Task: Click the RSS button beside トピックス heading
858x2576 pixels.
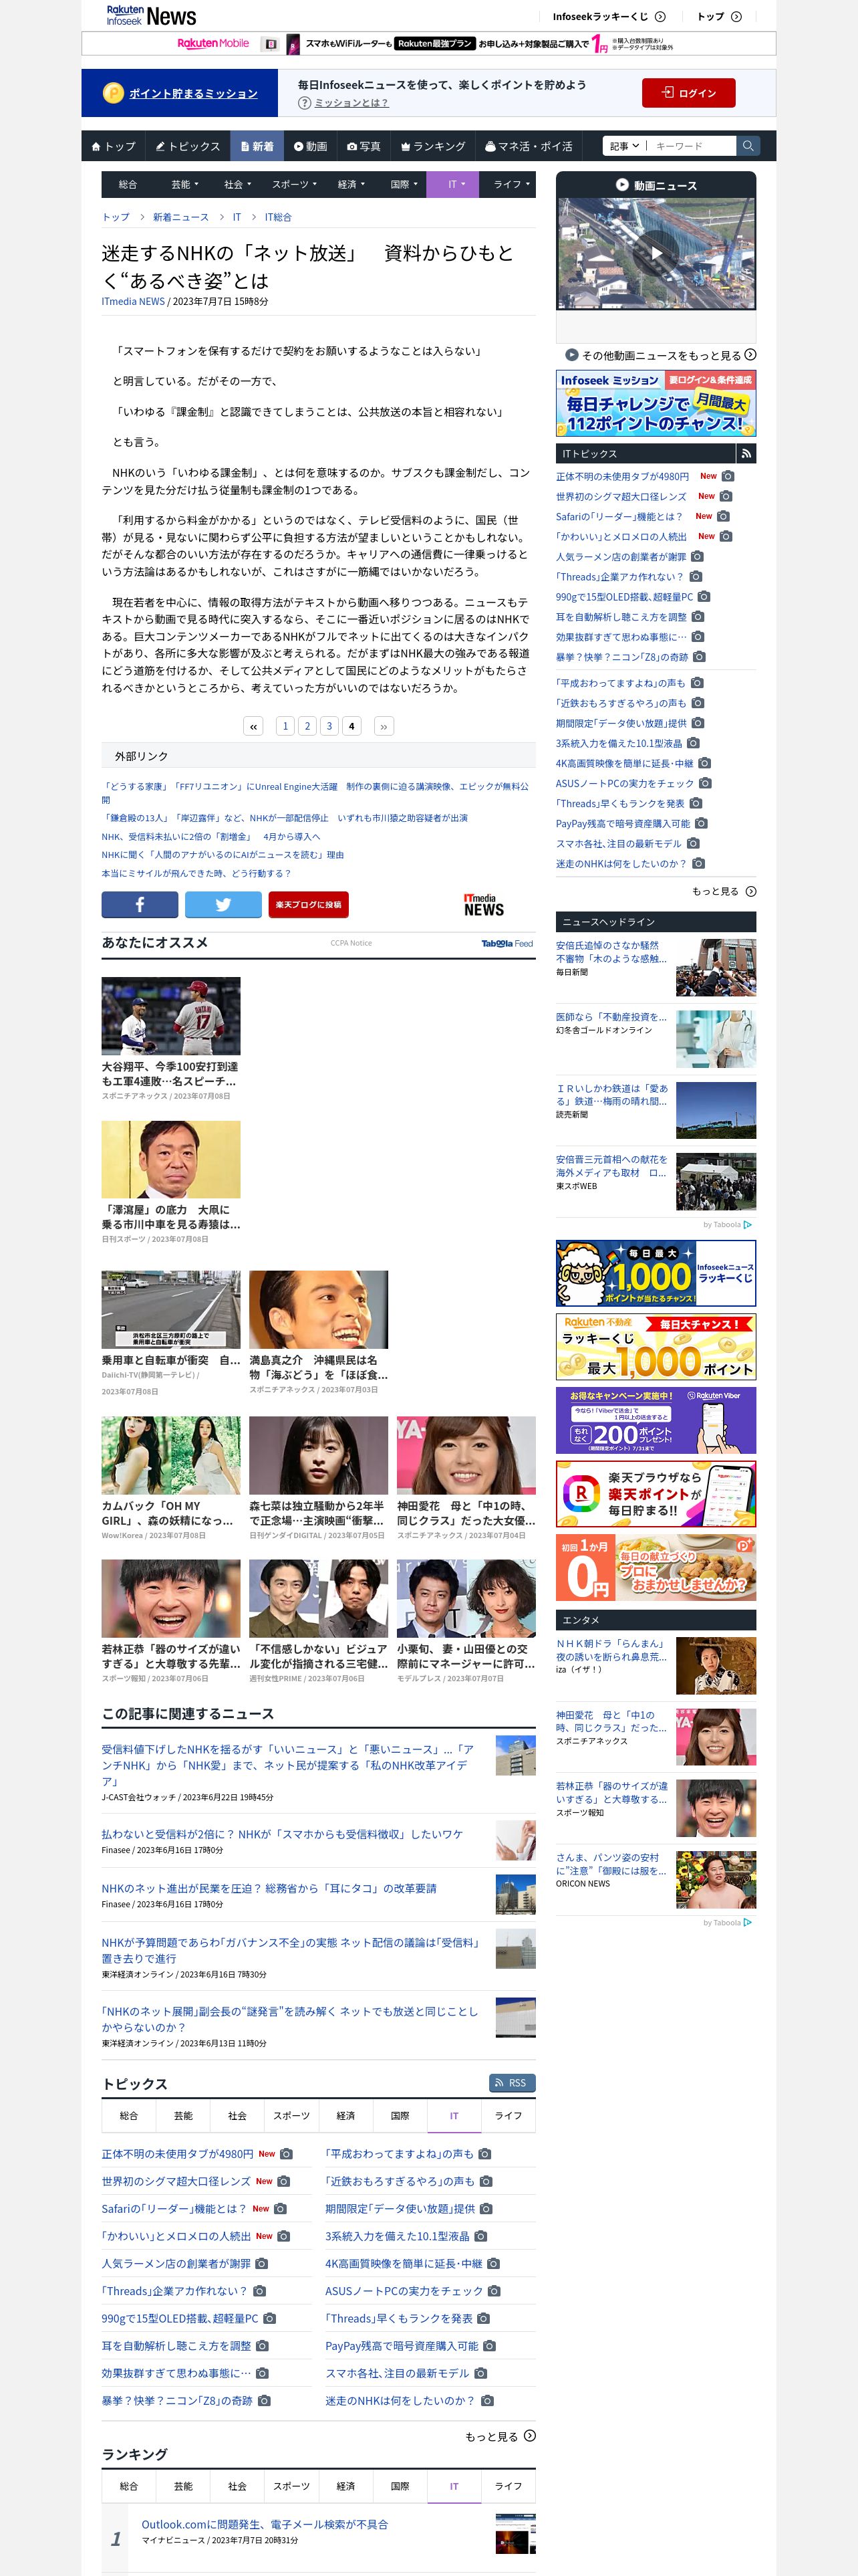Action: [x=511, y=2083]
